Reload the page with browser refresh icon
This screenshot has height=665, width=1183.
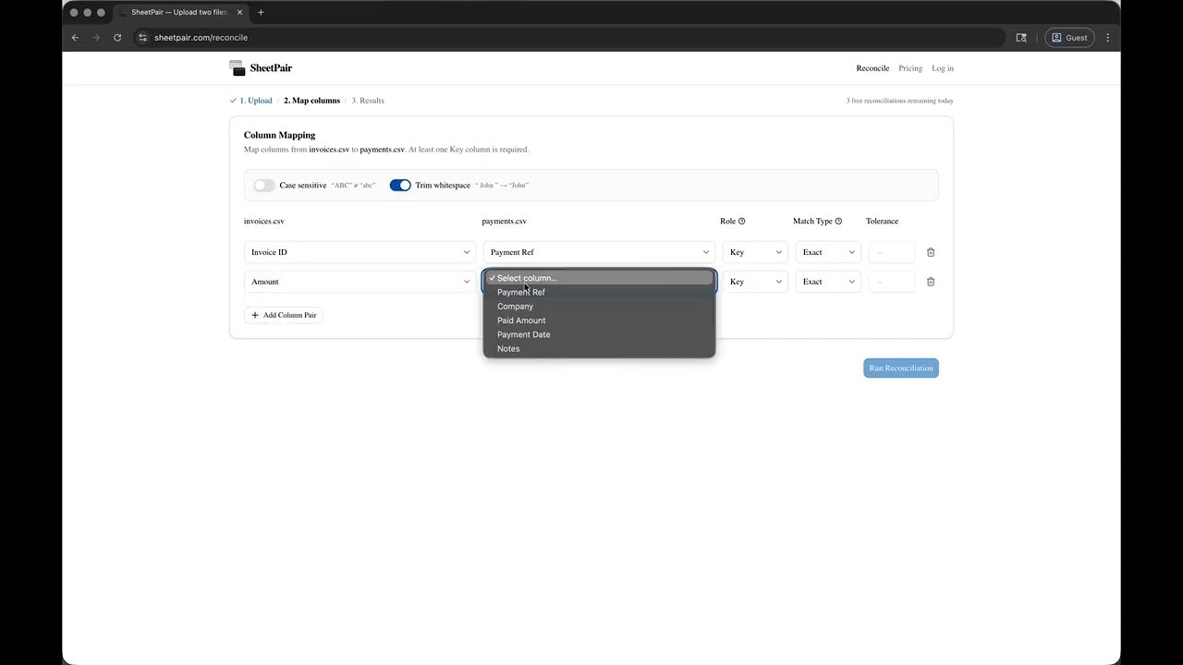click(117, 38)
